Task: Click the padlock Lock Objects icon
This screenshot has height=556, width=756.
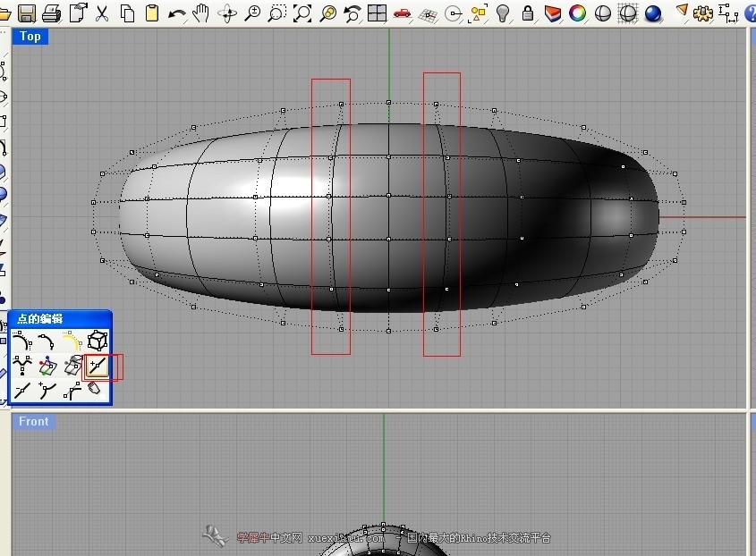Action: click(528, 13)
